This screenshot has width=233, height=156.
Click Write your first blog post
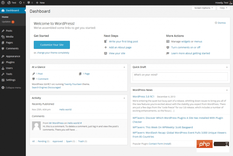tap(123, 42)
